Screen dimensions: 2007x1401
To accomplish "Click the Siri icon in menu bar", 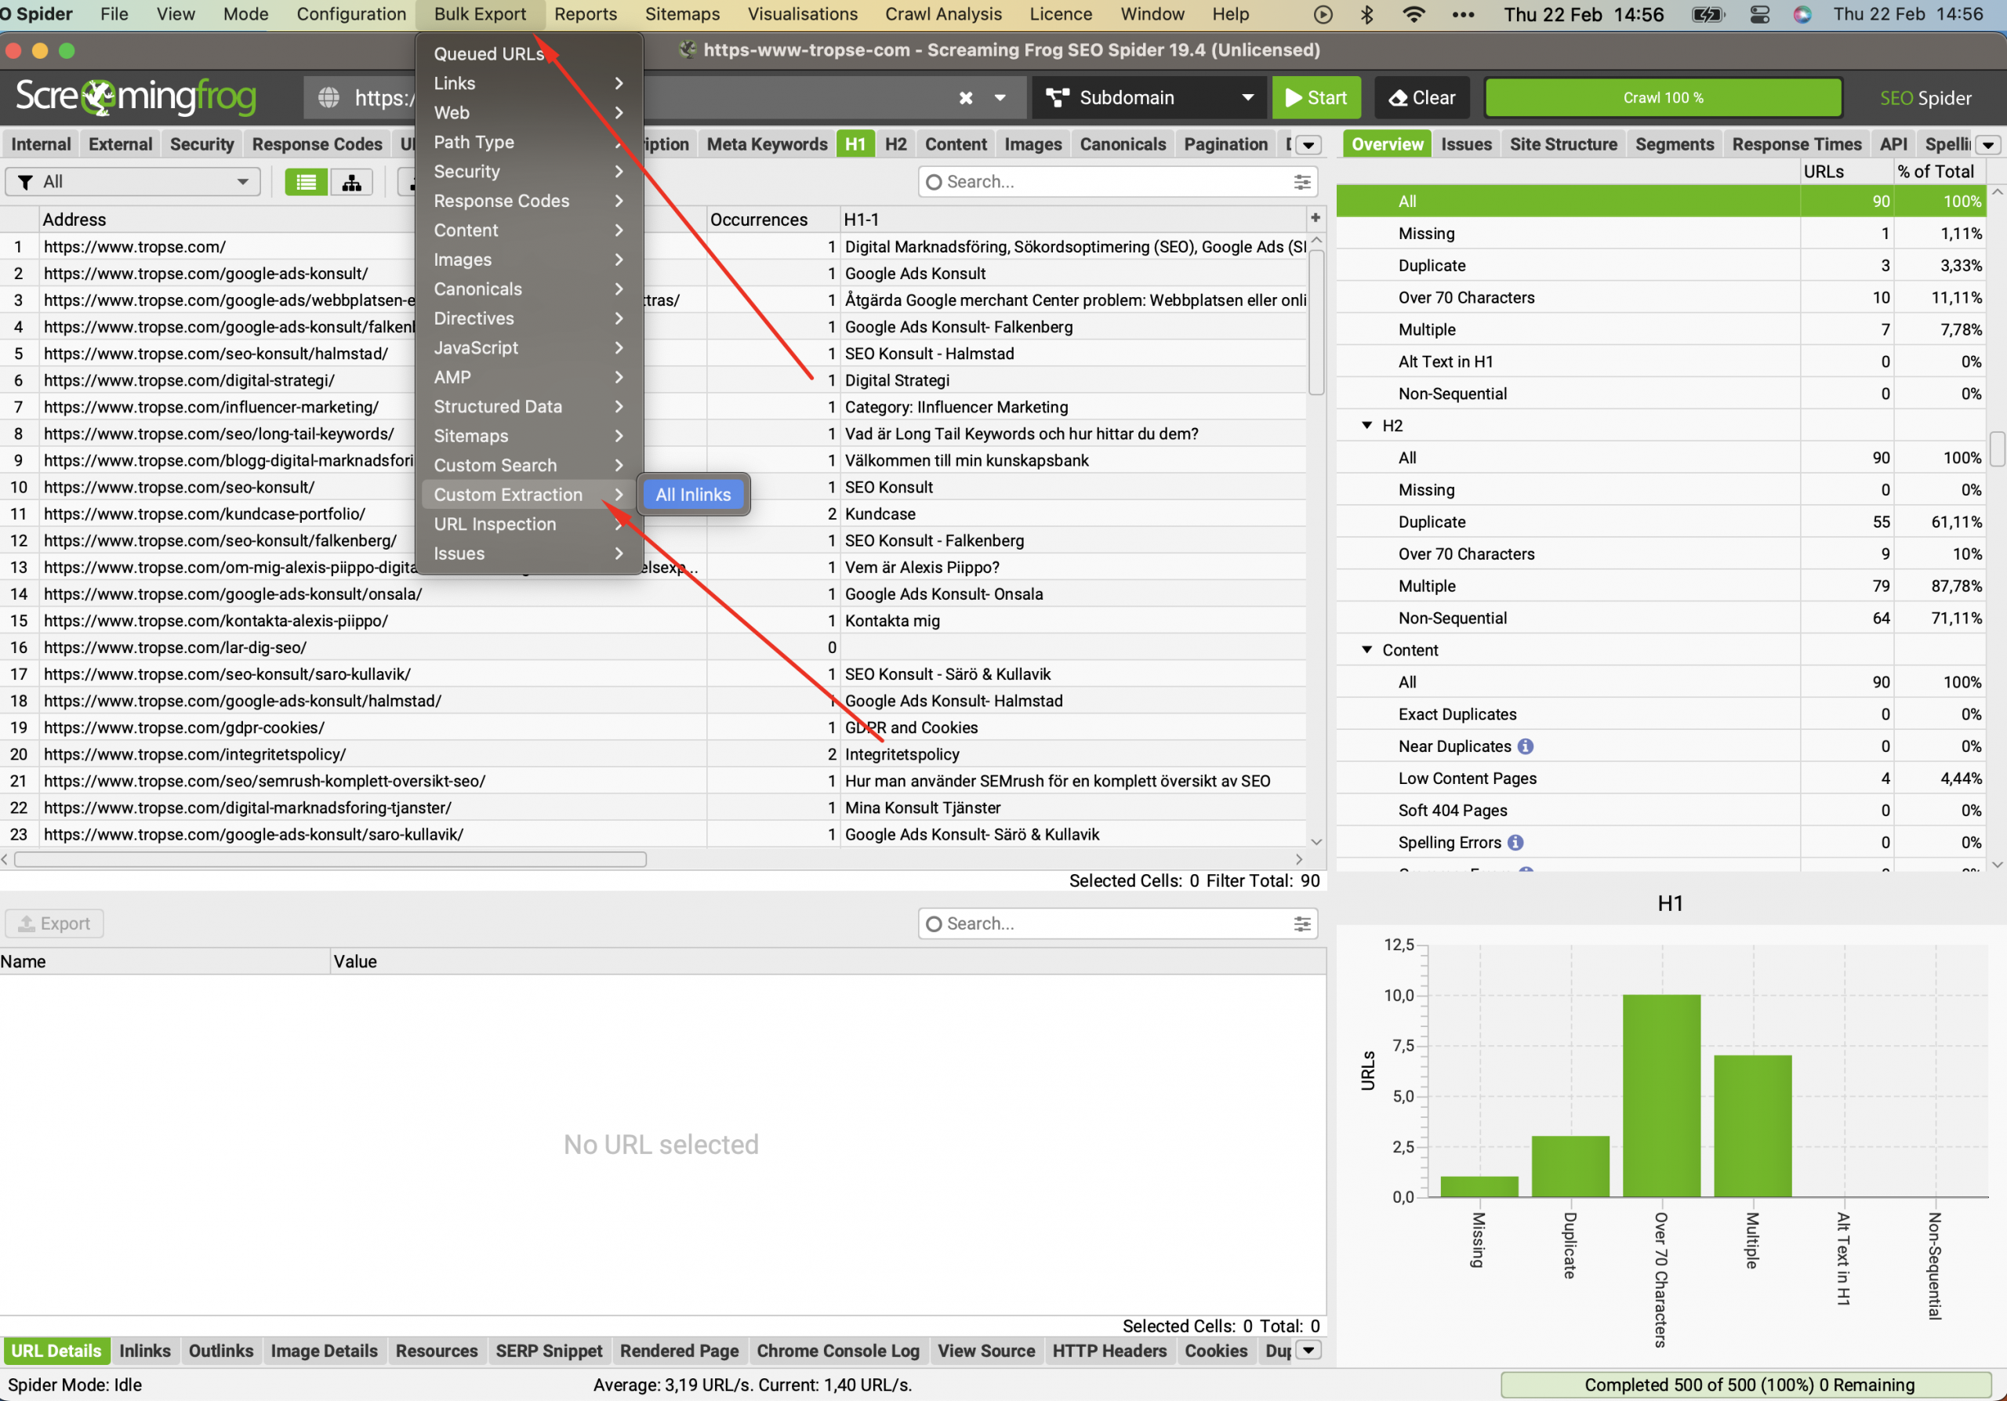I will [1802, 14].
